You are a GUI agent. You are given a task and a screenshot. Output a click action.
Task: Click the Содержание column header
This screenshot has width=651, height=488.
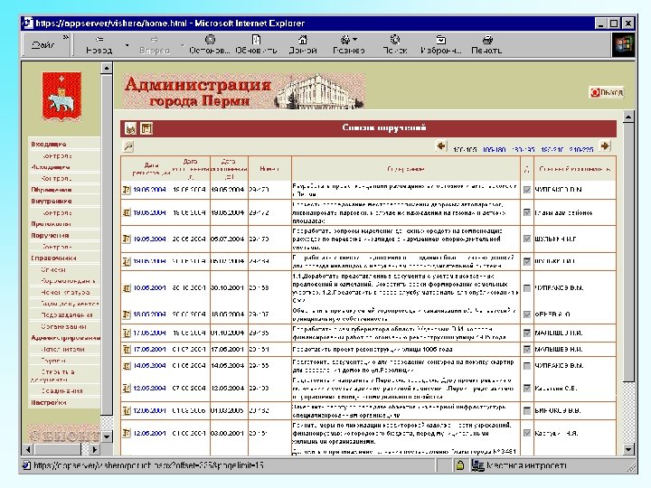(x=406, y=169)
